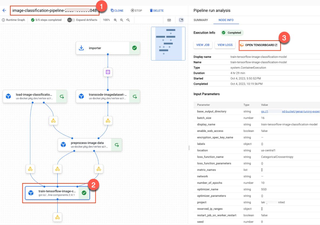320x225 pixels.
Task: View logs for train-tensorflow-image-classification-model
Action: tap(225, 45)
